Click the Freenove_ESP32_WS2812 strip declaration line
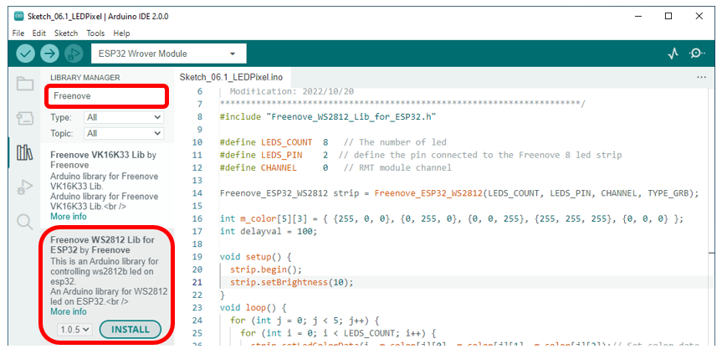Image resolution: width=722 pixels, height=354 pixels. pyautogui.click(x=459, y=192)
